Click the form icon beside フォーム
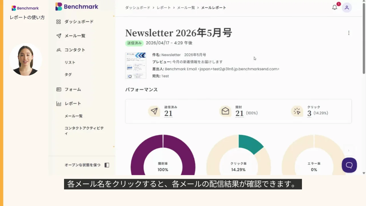 click(x=59, y=89)
